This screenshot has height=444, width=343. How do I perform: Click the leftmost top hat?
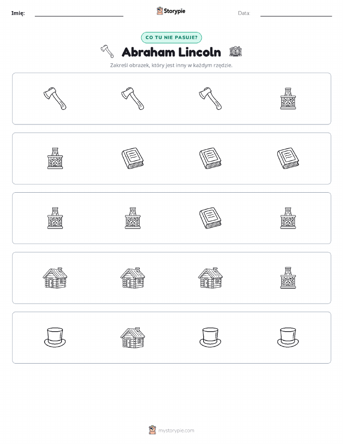pos(55,337)
